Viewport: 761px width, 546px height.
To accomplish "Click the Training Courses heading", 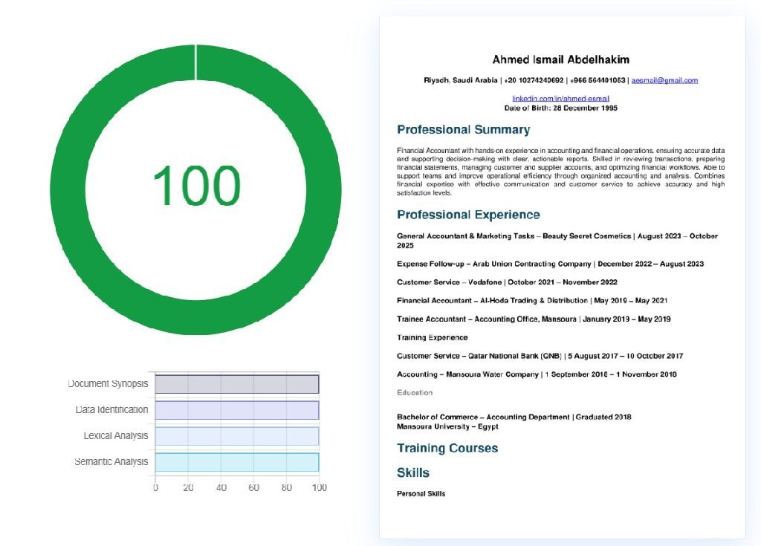I will pyautogui.click(x=447, y=448).
